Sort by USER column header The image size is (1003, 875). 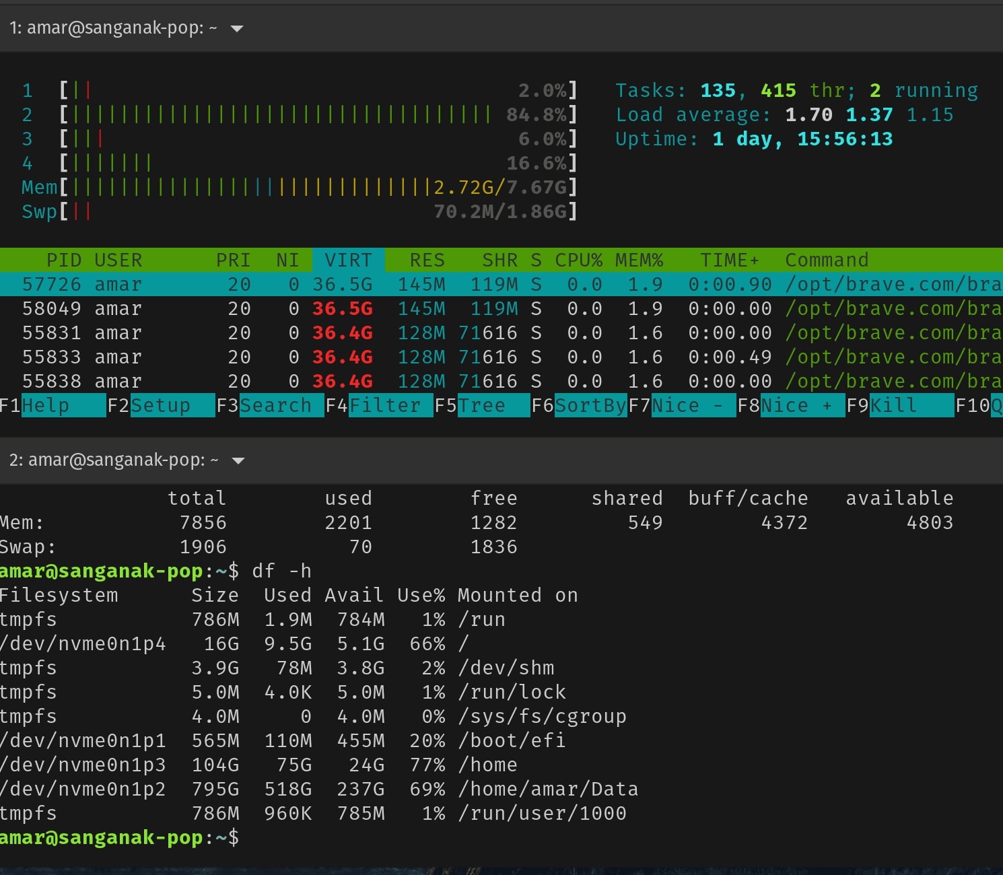118,260
